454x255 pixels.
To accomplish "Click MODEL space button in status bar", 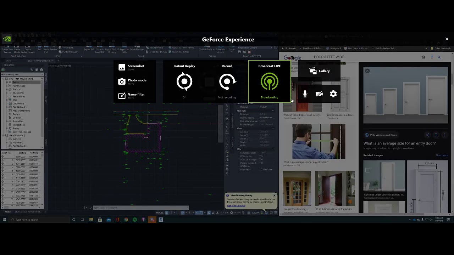I will [x=160, y=212].
